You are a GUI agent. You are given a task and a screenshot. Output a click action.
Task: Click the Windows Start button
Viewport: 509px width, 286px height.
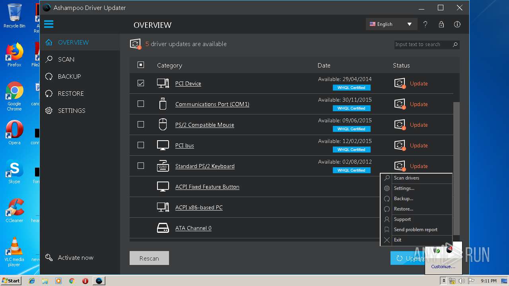(x=11, y=280)
